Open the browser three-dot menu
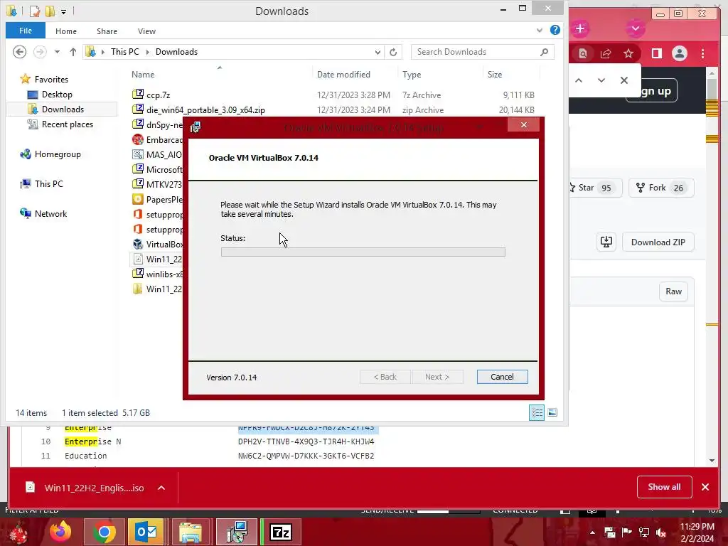The height and width of the screenshot is (546, 728). [x=702, y=54]
